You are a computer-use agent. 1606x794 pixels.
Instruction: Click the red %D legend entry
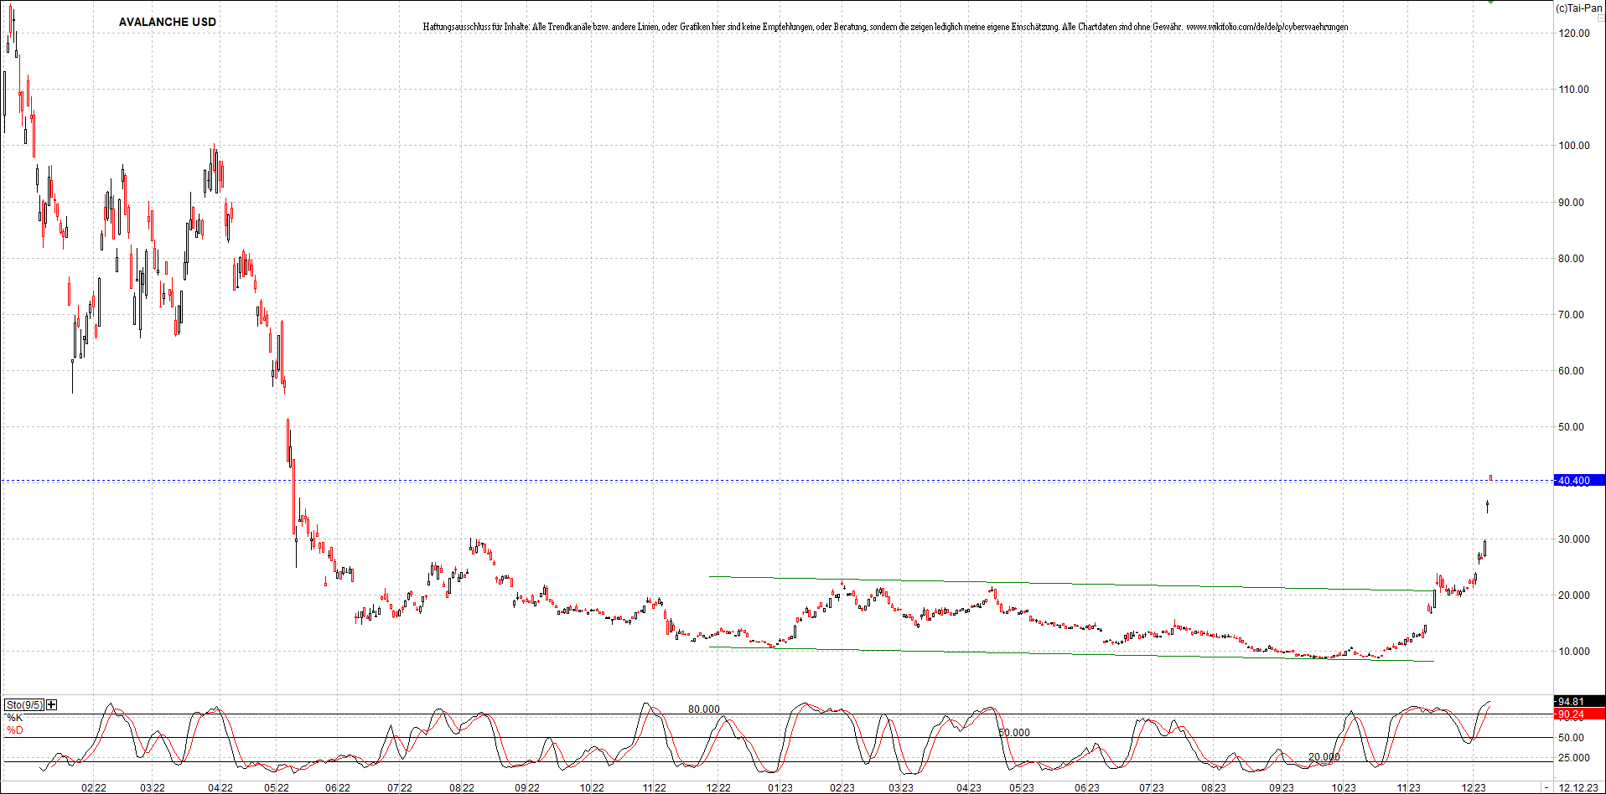(x=14, y=730)
